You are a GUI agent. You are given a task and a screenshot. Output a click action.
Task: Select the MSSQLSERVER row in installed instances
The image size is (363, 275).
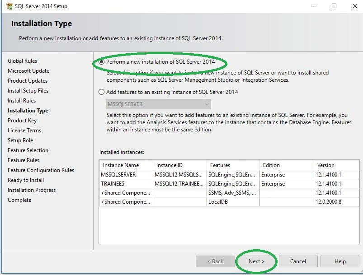pyautogui.click(x=229, y=175)
